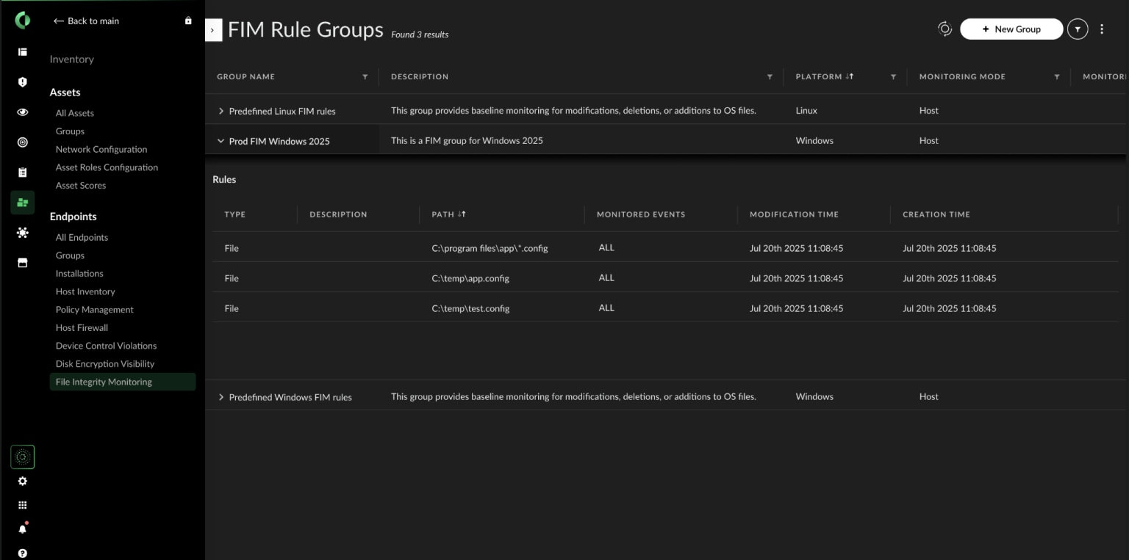Open Policy Management in sidebar

pos(94,310)
